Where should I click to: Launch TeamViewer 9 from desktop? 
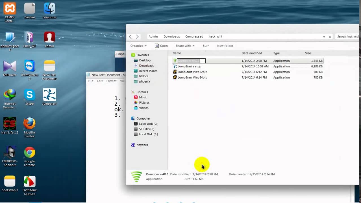click(x=30, y=70)
